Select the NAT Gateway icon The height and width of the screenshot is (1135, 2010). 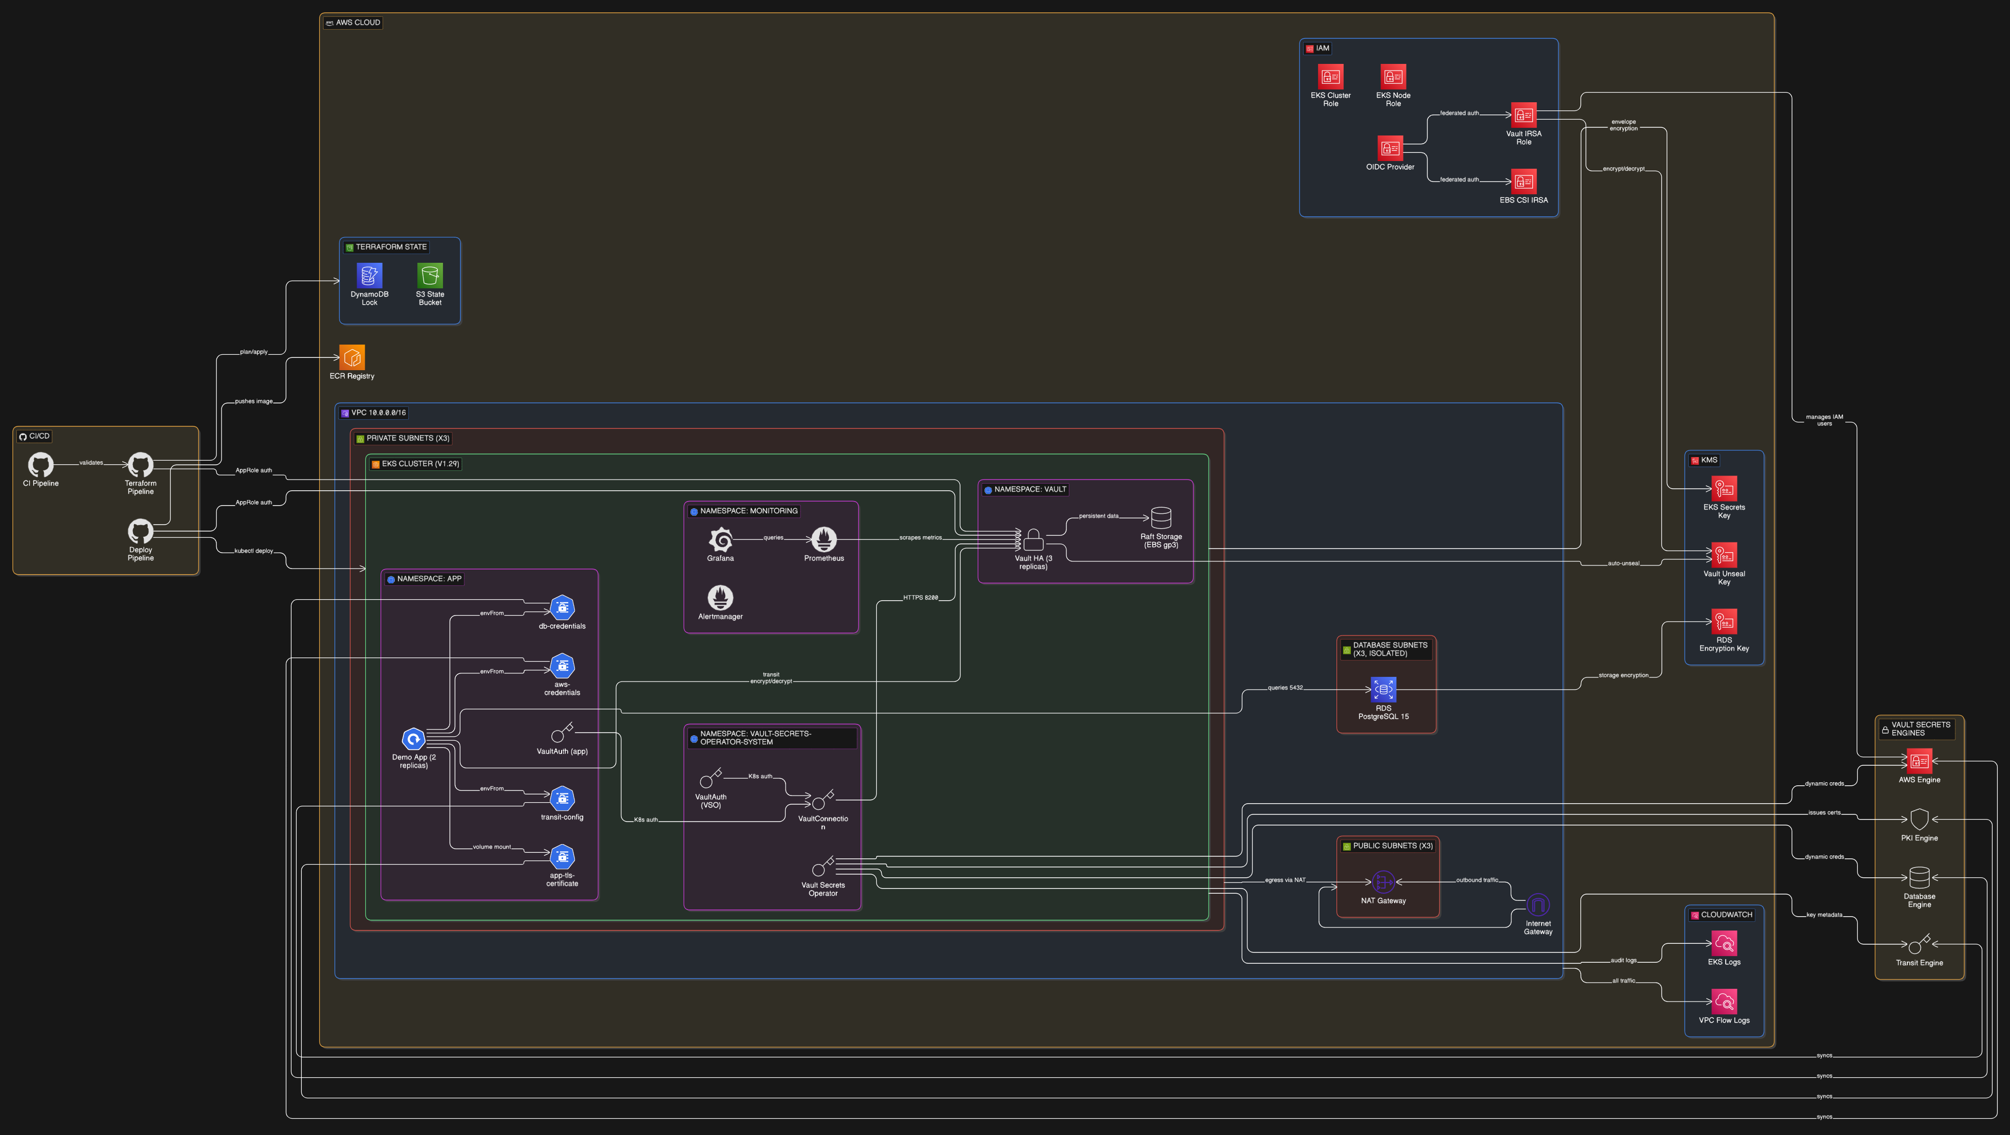(x=1383, y=881)
